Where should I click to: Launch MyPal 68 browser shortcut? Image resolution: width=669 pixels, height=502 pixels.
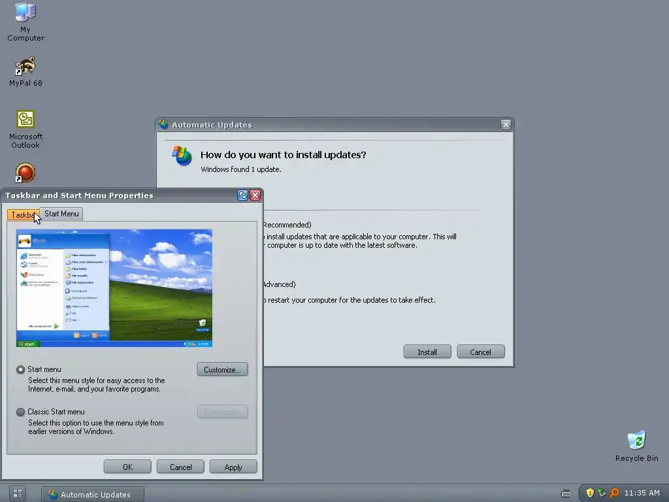(25, 71)
